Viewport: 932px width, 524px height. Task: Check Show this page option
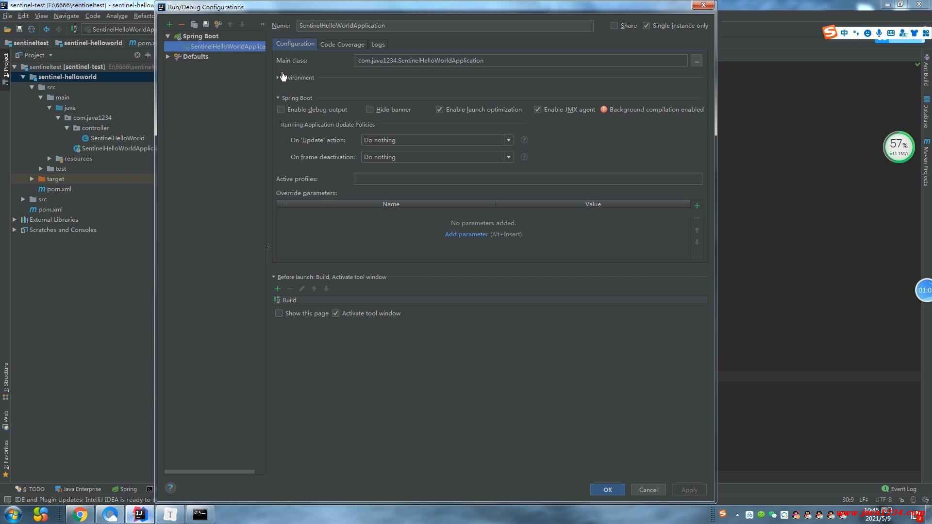279,313
